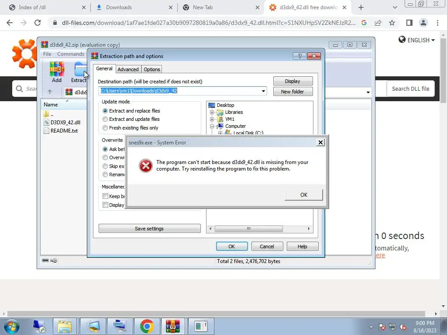Toggle the Display files checkbox
The width and height of the screenshot is (447, 335).
point(105,205)
